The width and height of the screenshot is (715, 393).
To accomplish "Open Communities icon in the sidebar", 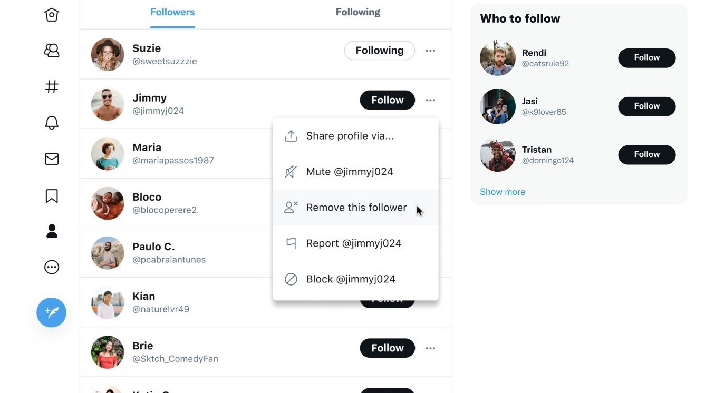I will pos(52,51).
